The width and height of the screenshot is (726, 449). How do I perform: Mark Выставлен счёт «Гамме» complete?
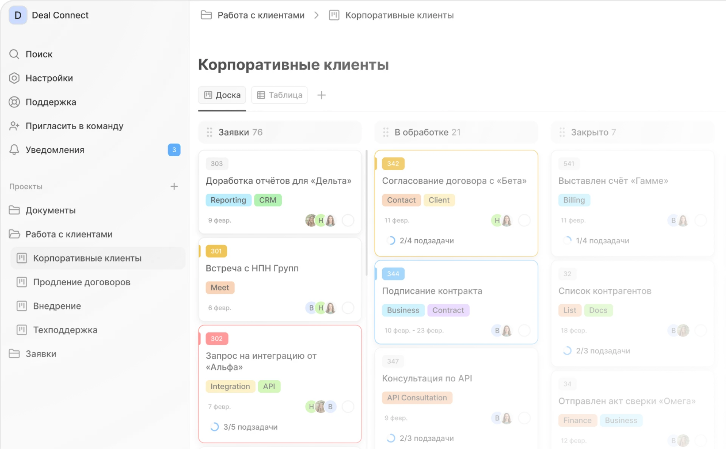(701, 220)
